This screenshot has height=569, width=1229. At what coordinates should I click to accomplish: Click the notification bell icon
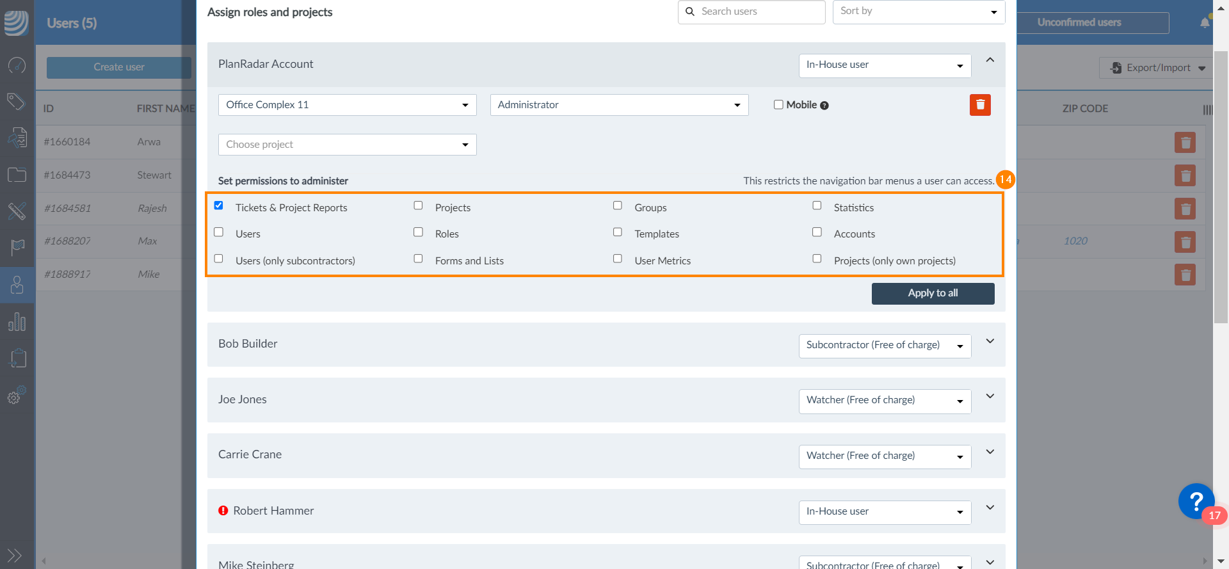[1205, 23]
